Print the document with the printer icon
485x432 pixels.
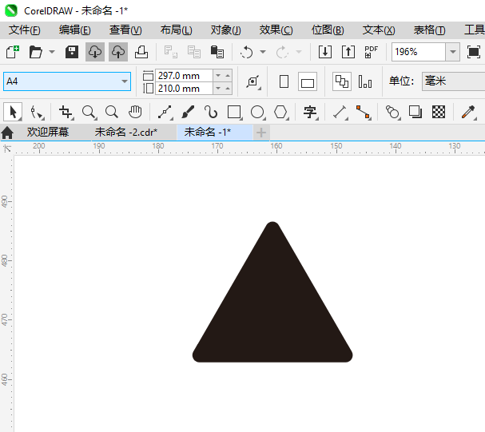(x=141, y=52)
